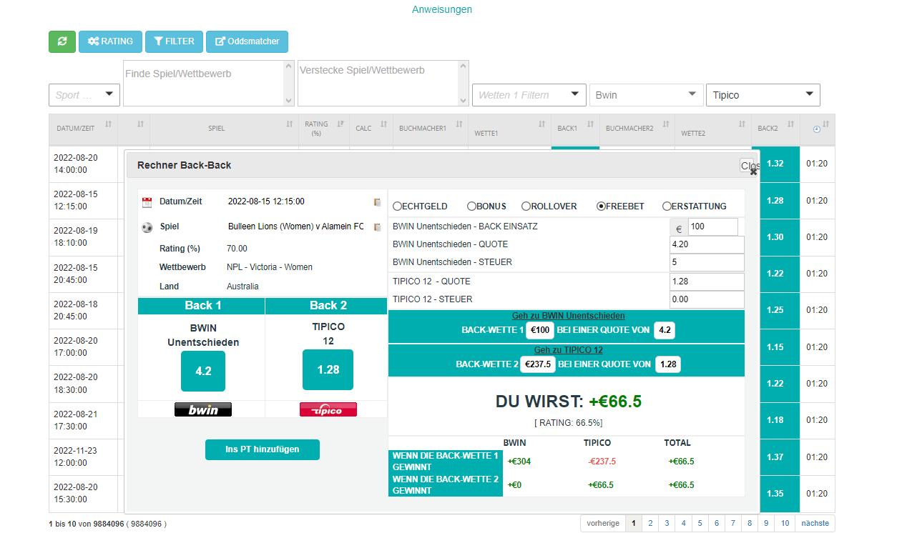
Task: Click the green refresh icon button
Action: pyautogui.click(x=62, y=41)
